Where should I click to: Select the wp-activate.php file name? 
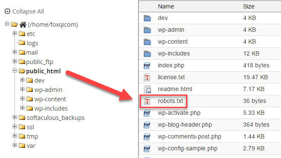point(179,113)
